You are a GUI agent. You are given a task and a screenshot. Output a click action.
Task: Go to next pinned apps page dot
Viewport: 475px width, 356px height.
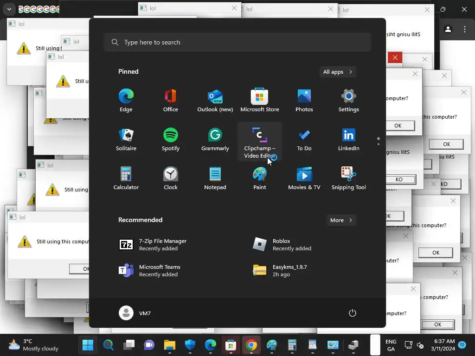379,144
